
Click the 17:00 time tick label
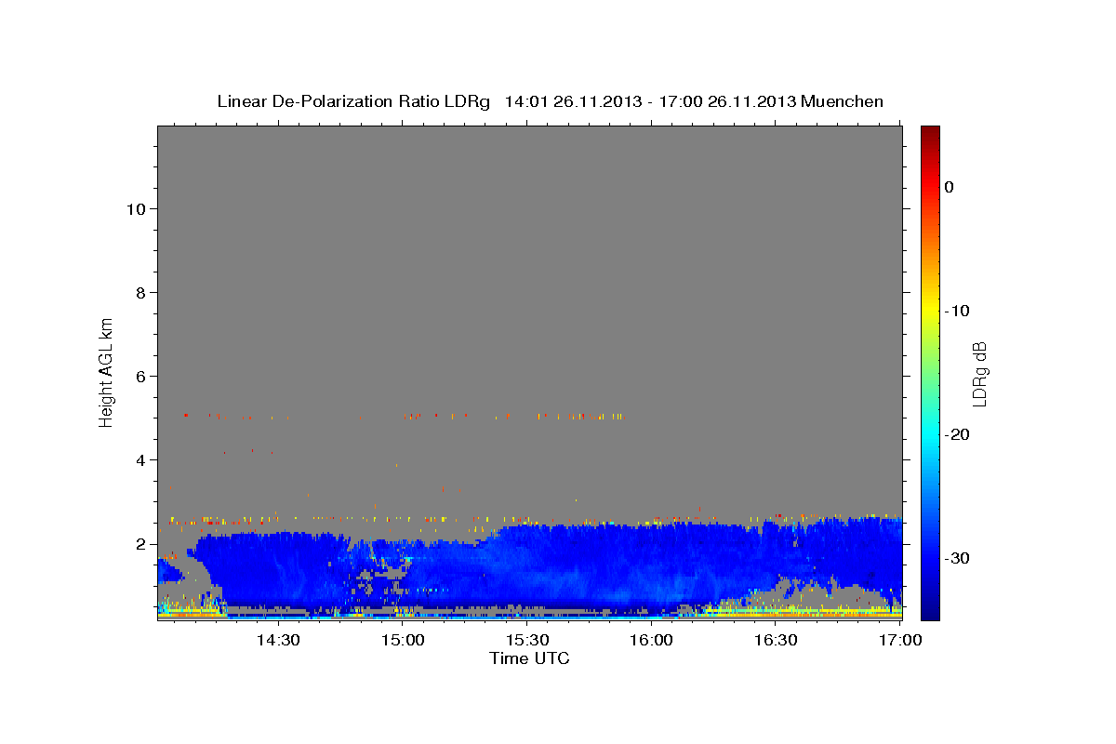900,640
